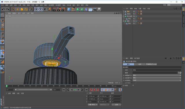Toggle the X axis lock
Viewport: 185px width, 109px height.
tap(36, 9)
